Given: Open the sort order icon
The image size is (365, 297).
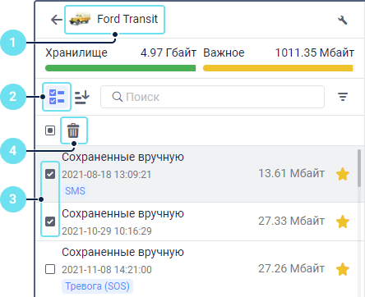Looking at the screenshot, I should (x=82, y=97).
